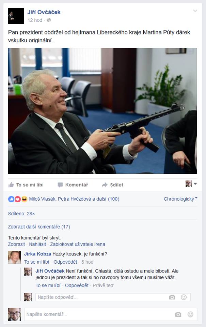Open the Chronologicky sorting dropdown
Viewport: 206px width, 327px height.
pyautogui.click(x=180, y=199)
